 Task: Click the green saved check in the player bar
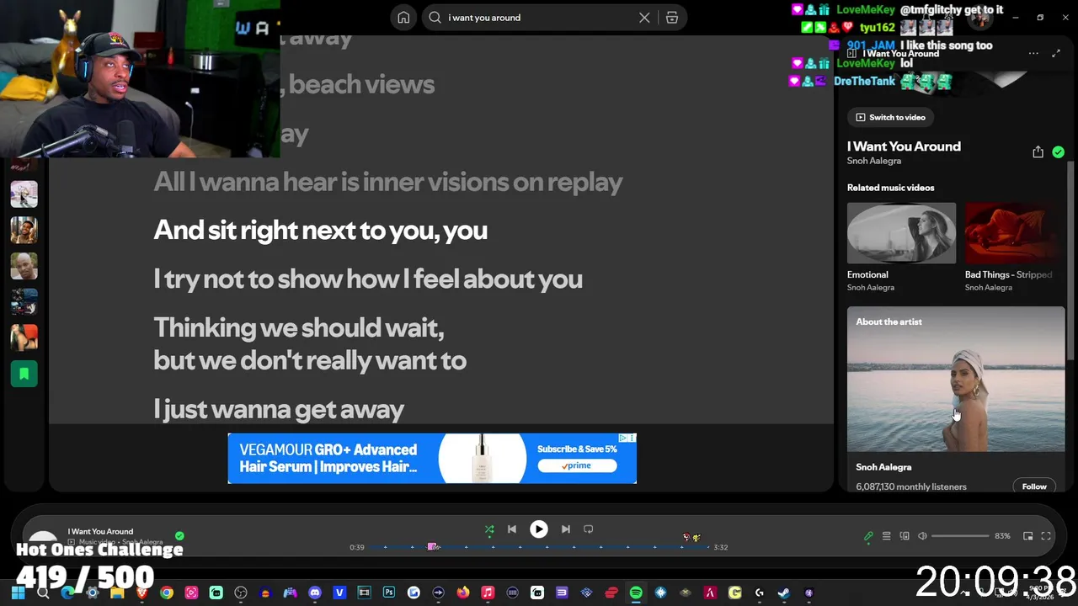click(179, 535)
